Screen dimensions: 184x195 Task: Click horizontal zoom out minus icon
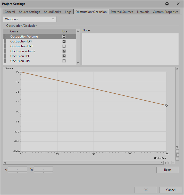(173, 163)
